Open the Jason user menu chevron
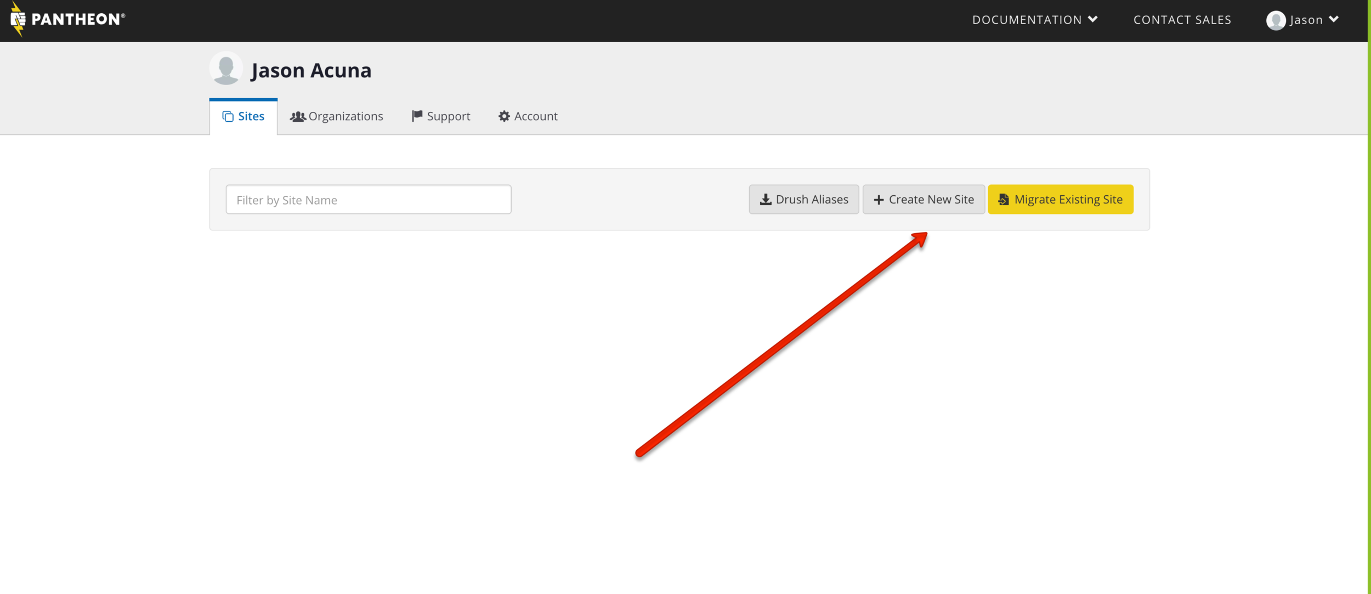 [1334, 19]
